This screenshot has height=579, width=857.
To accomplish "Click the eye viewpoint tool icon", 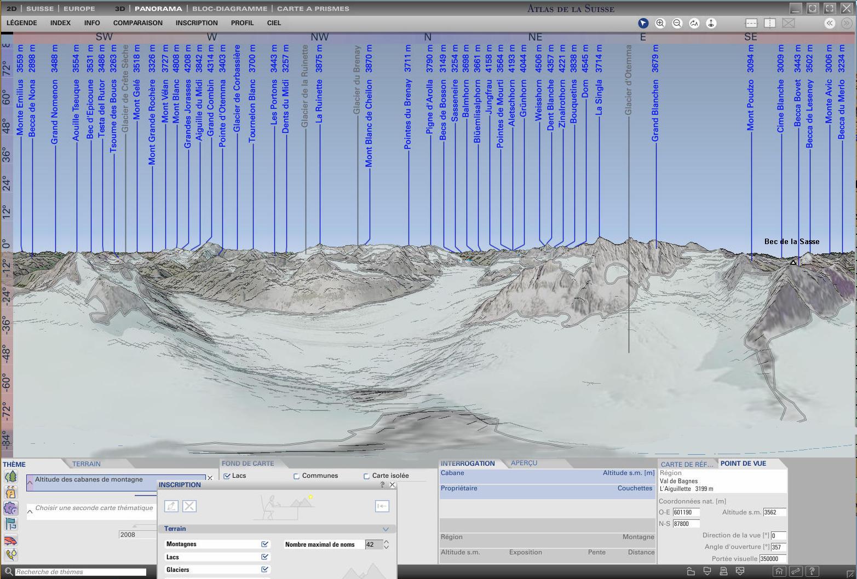I will [x=711, y=23].
